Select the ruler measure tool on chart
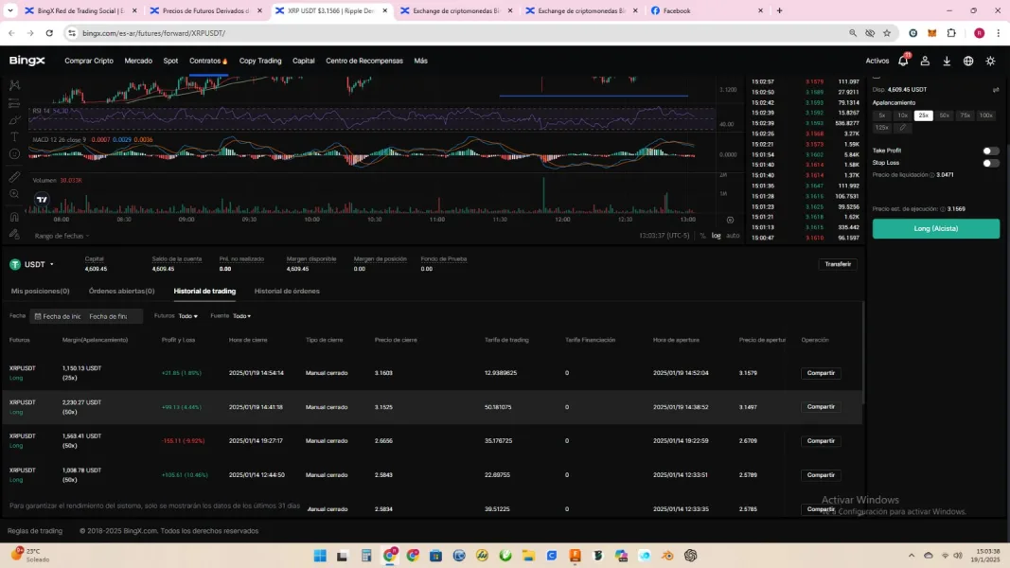1010x568 pixels. (x=14, y=177)
